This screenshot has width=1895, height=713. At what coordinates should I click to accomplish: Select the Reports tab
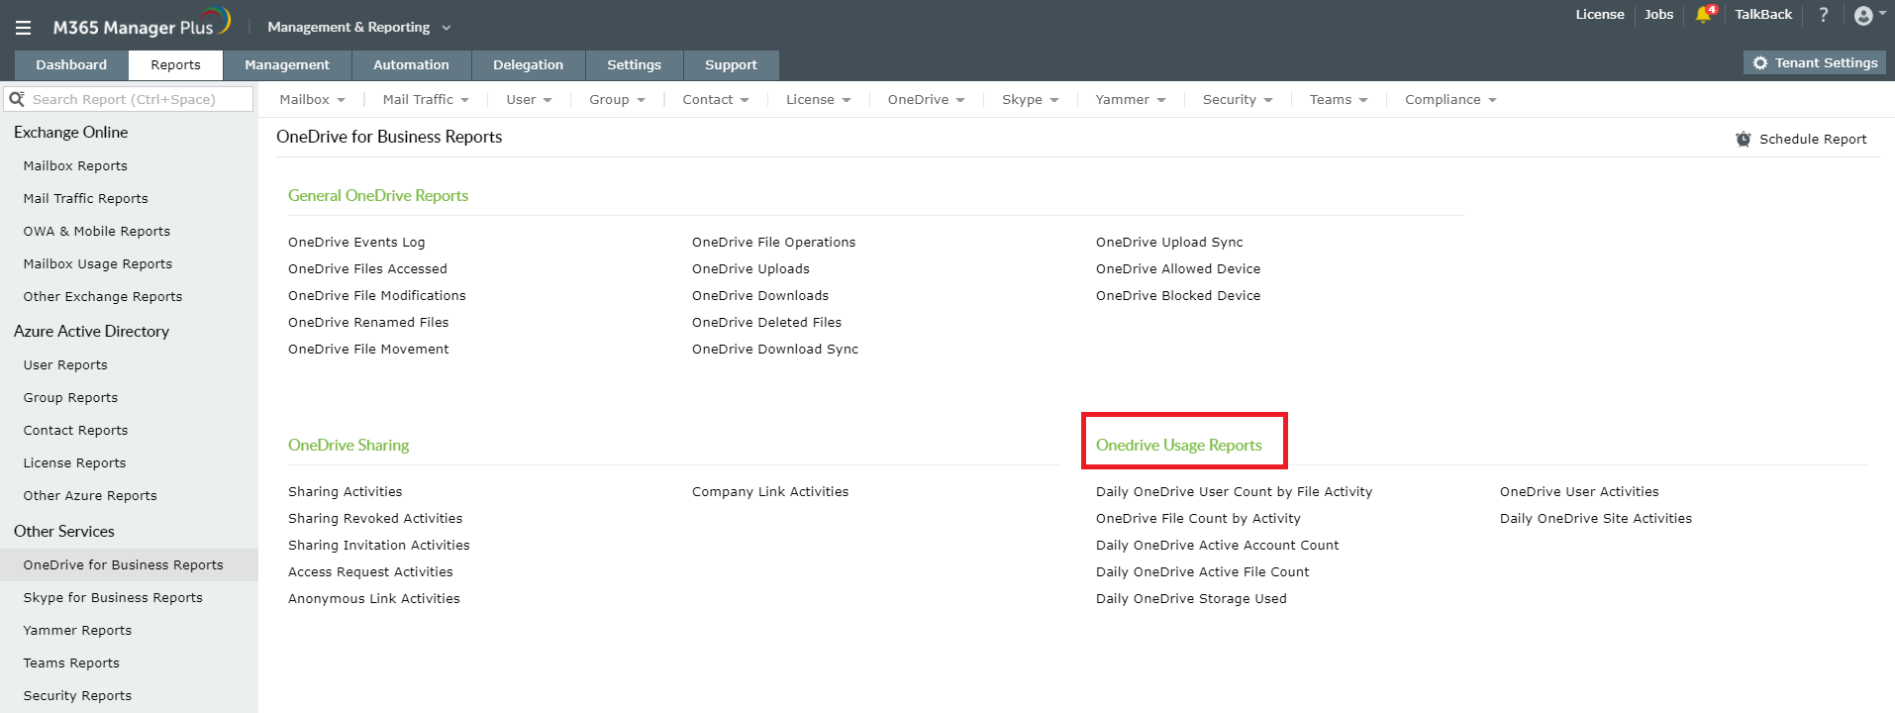point(175,65)
